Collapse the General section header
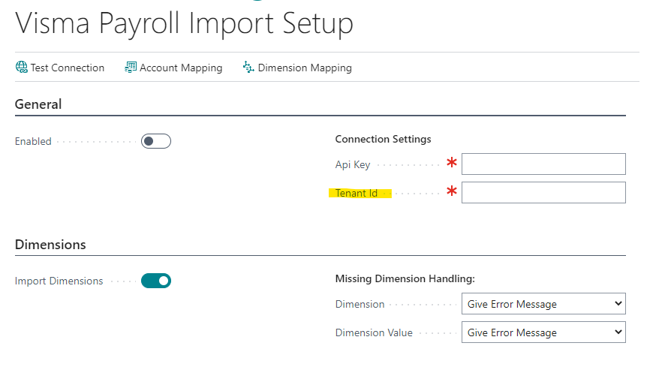 [x=38, y=104]
